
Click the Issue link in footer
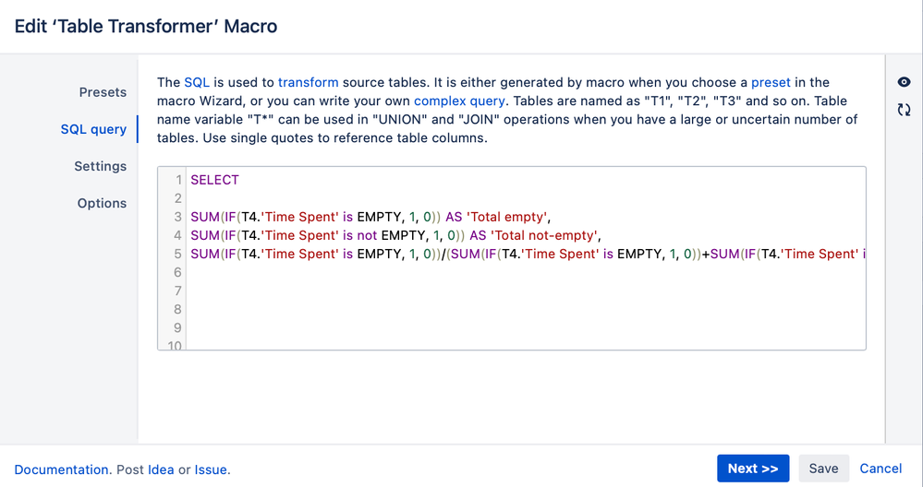[211, 470]
